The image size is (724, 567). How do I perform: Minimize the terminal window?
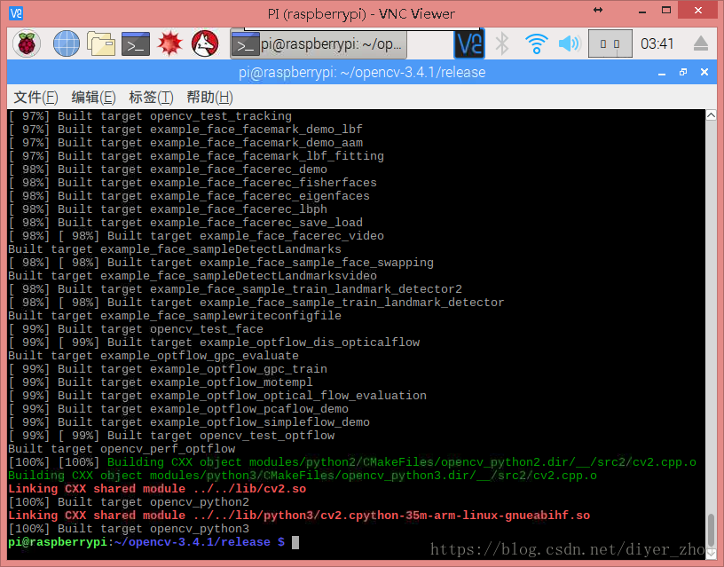(662, 73)
